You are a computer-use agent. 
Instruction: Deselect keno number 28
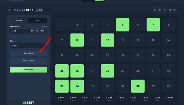108,71
